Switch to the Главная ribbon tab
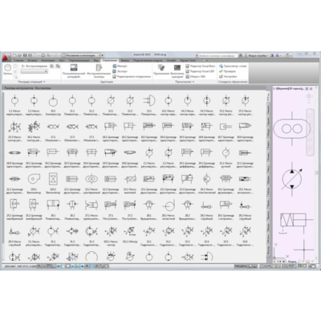 pyautogui.click(x=18, y=60)
